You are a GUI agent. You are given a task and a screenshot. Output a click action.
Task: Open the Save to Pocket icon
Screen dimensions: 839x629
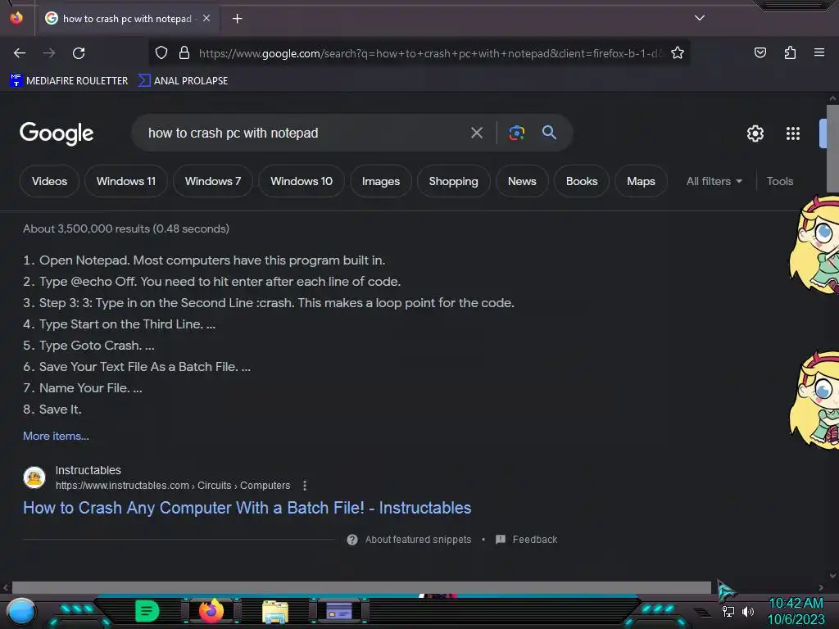760,52
